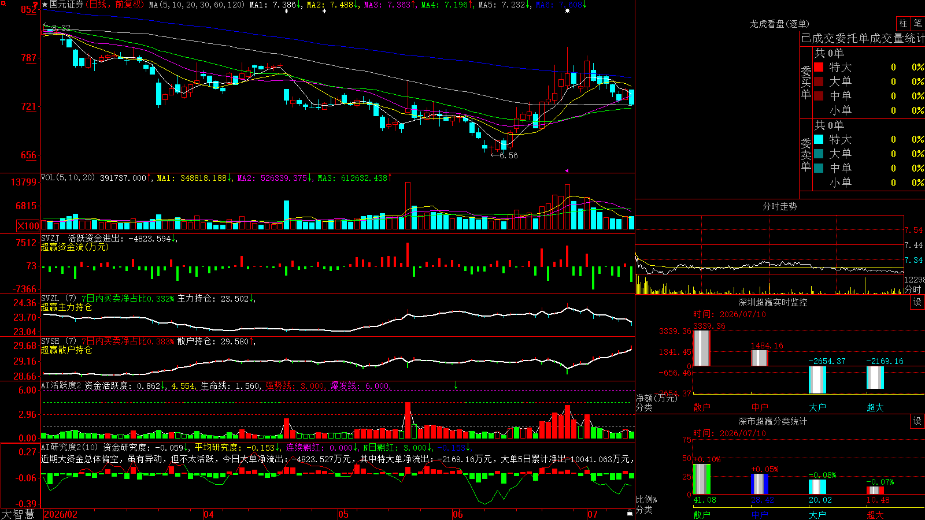The image size is (925, 520).
Task: Click the ×100 volume unit box
Action: [x=28, y=226]
